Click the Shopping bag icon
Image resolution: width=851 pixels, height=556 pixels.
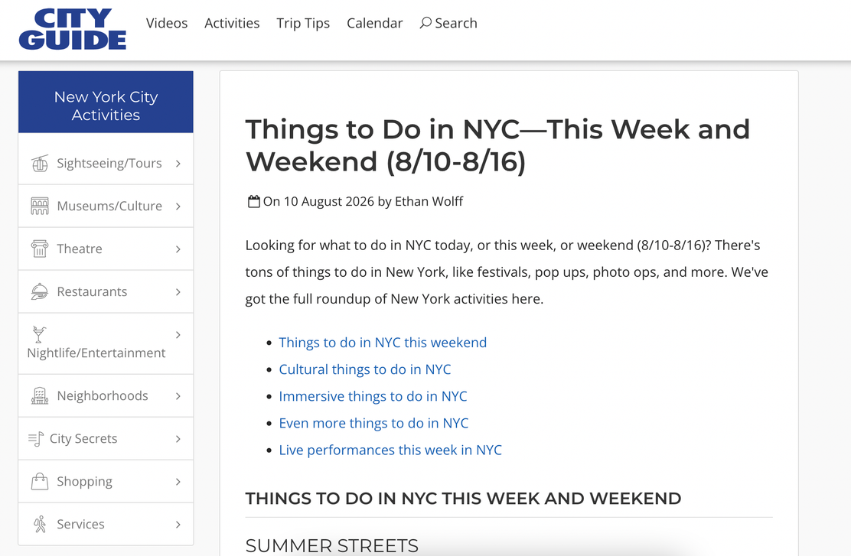(x=40, y=482)
